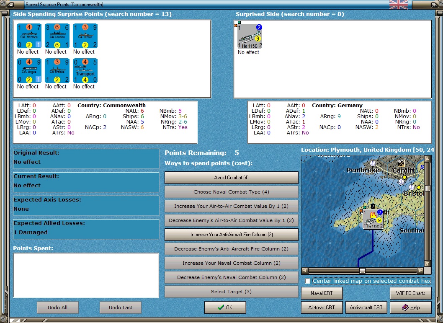Click Increase Your Anti-Aircraft Fire Column (2)
The width and height of the screenshot is (443, 323).
coord(232,235)
